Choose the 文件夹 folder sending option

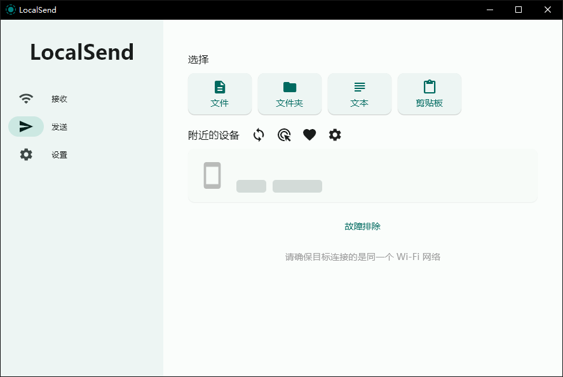point(289,94)
